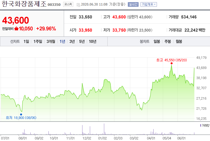This screenshot has height=141, width=210.
Task: Switch to 월봉 monthly candle chart
Action: click(179, 41)
